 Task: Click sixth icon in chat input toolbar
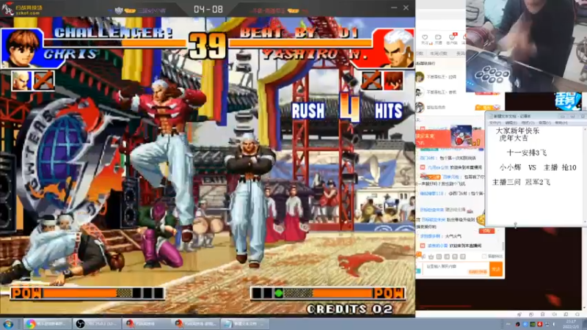pyautogui.click(x=463, y=257)
